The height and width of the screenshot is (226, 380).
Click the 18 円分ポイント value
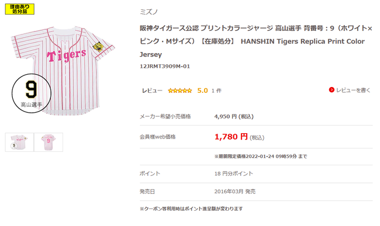[234, 173]
